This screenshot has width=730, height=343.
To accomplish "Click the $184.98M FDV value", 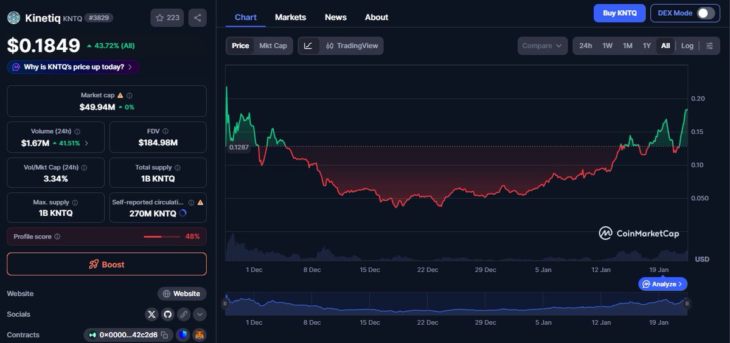I will [158, 143].
